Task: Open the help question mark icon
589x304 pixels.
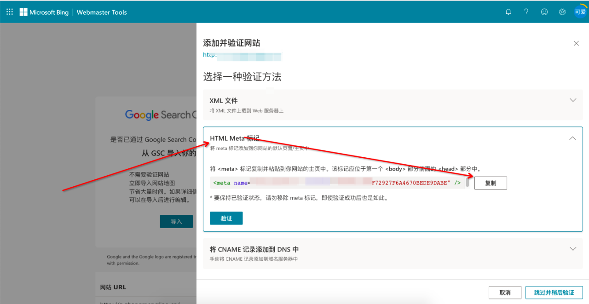Action: (526, 12)
